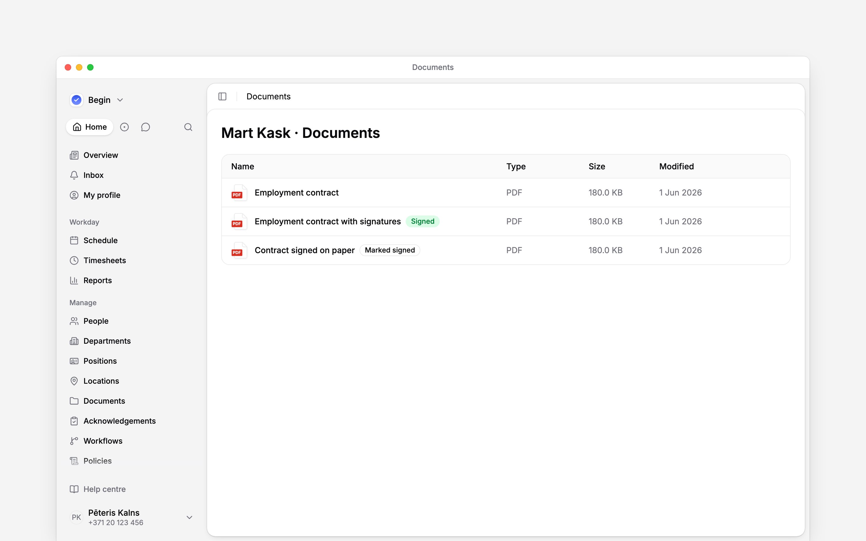This screenshot has height=541, width=866.
Task: Click the green Signed badge
Action: [x=423, y=221]
